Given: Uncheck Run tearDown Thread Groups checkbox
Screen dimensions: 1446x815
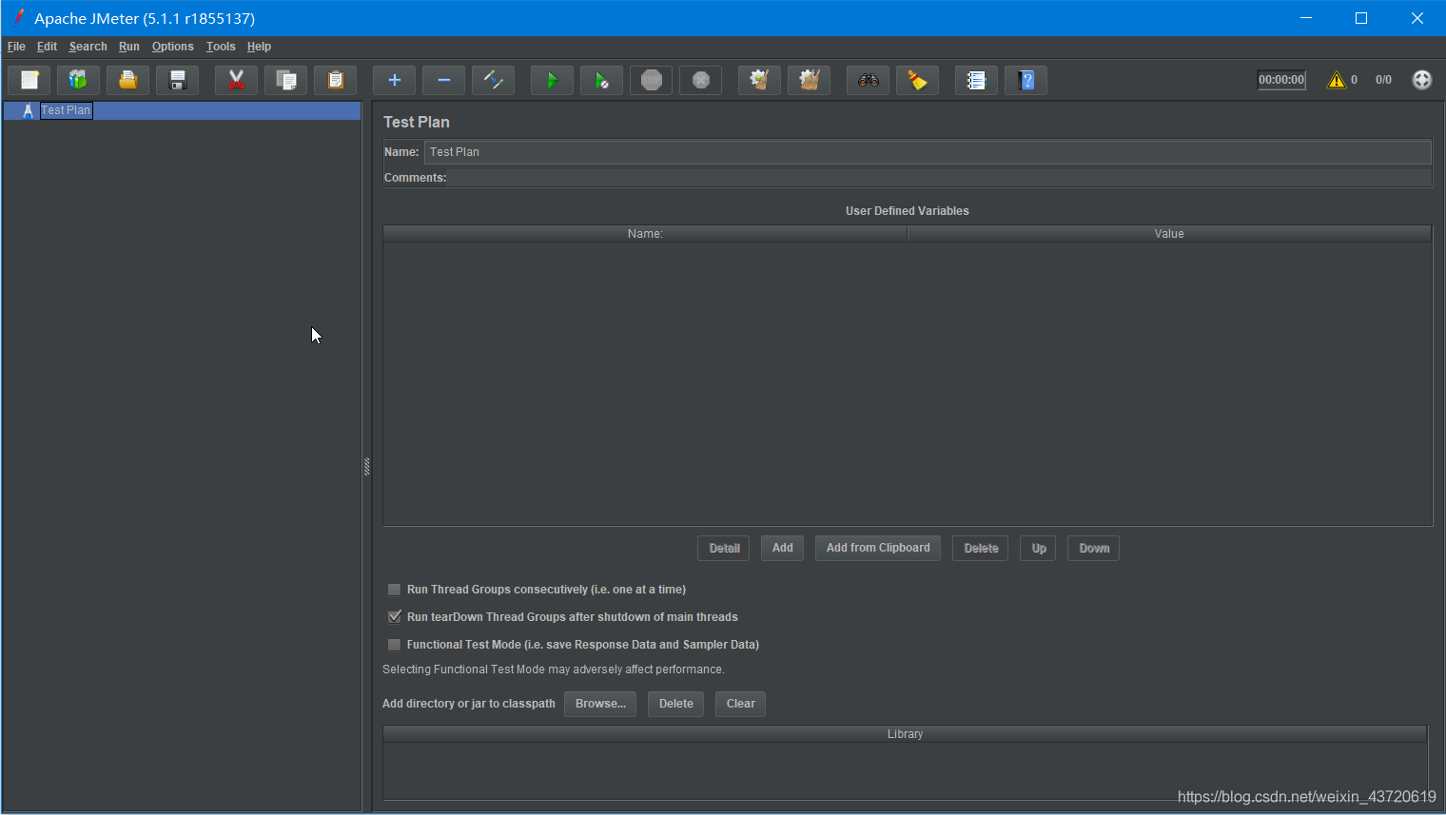Looking at the screenshot, I should pyautogui.click(x=394, y=617).
